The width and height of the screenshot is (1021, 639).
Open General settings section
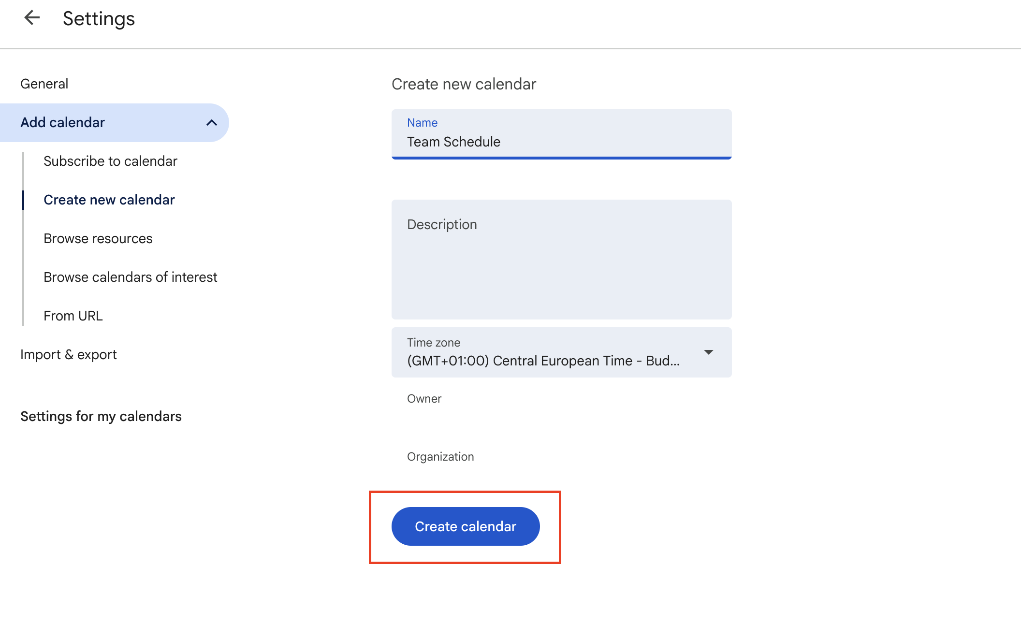point(44,83)
